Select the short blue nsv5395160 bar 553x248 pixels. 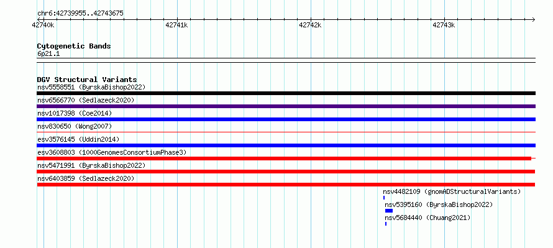coord(388,211)
